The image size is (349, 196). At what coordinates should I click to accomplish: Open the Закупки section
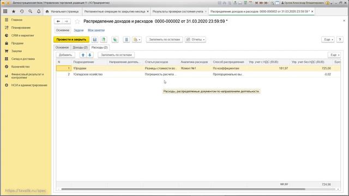click(x=16, y=51)
